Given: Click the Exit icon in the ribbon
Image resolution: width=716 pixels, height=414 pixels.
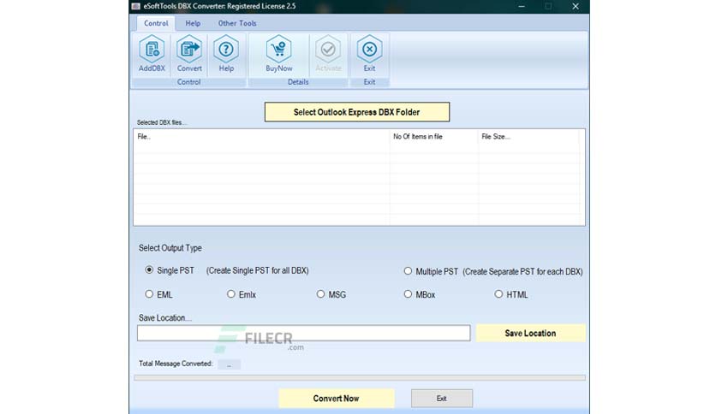Looking at the screenshot, I should 369,54.
